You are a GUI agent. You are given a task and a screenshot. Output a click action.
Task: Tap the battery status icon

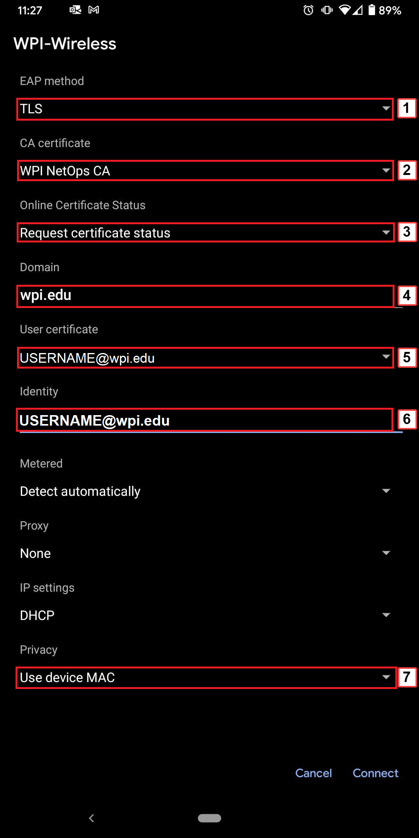[372, 10]
